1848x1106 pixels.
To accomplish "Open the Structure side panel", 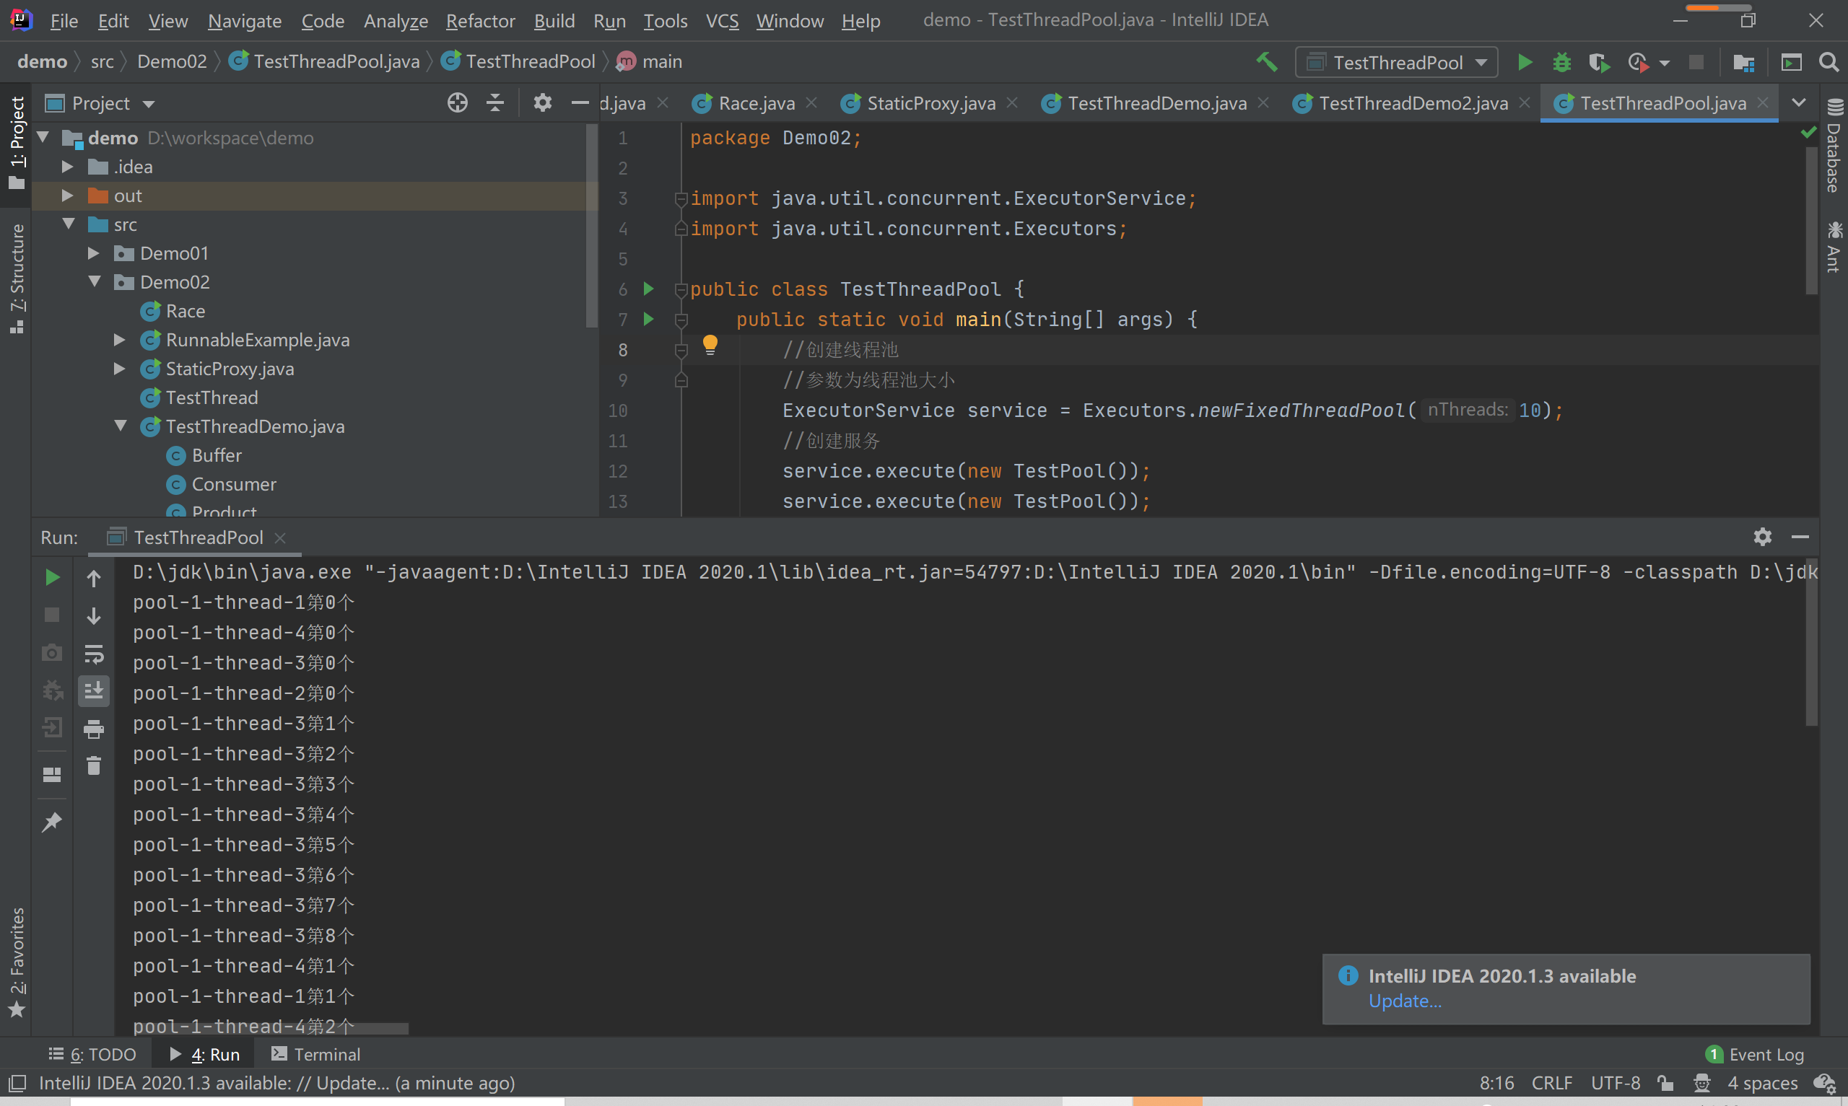I will point(17,278).
